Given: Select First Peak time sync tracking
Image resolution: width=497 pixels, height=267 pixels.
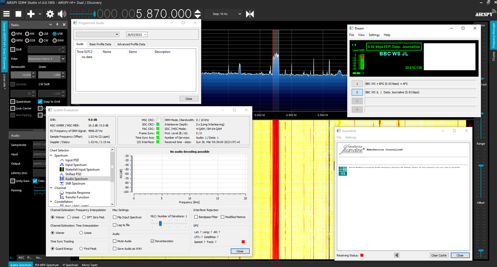Looking at the screenshot, I should point(81,248).
